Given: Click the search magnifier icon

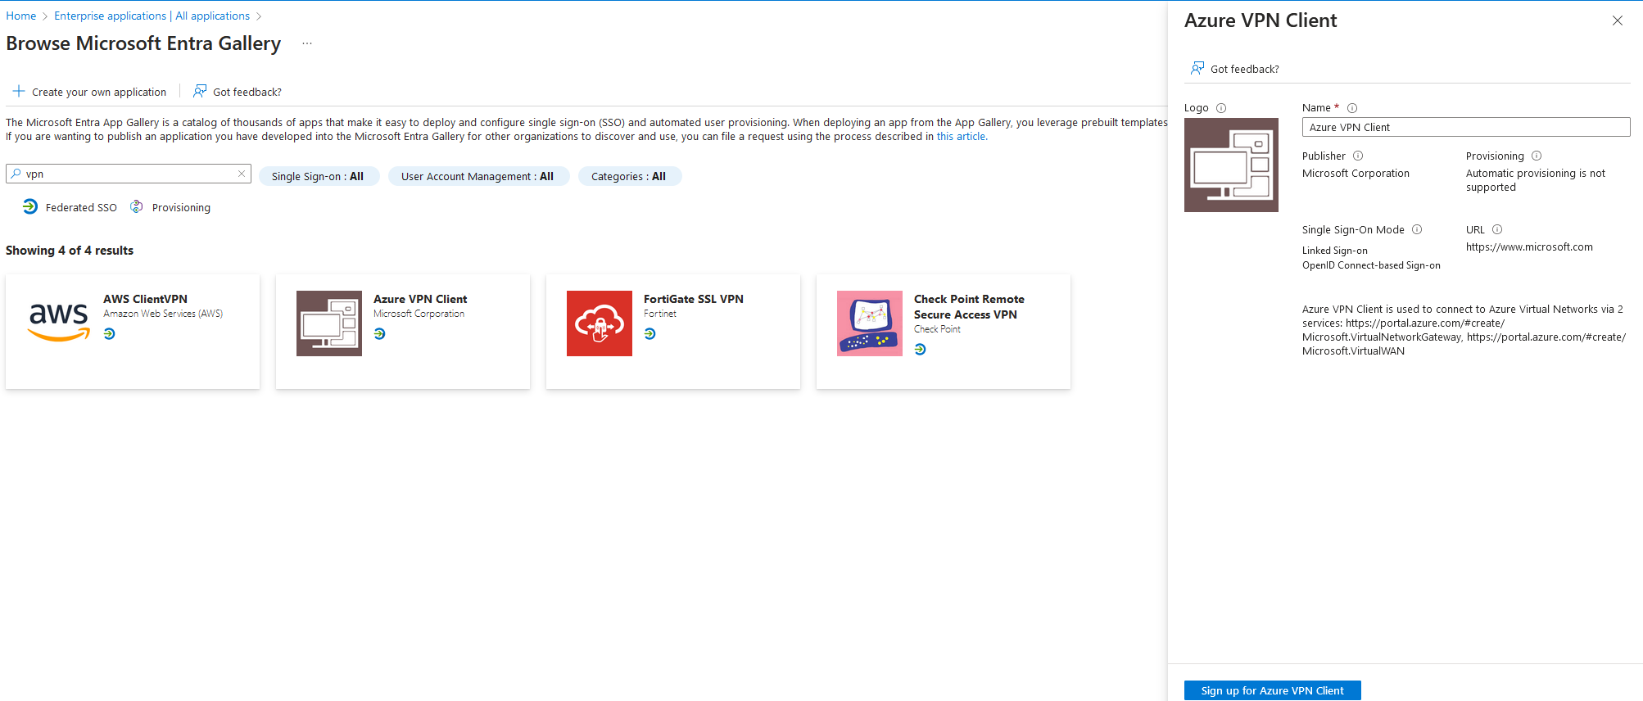Looking at the screenshot, I should pyautogui.click(x=16, y=174).
